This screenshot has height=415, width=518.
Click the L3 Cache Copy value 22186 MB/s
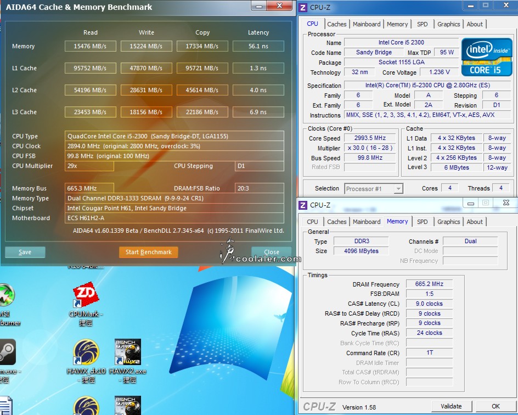pyautogui.click(x=202, y=112)
